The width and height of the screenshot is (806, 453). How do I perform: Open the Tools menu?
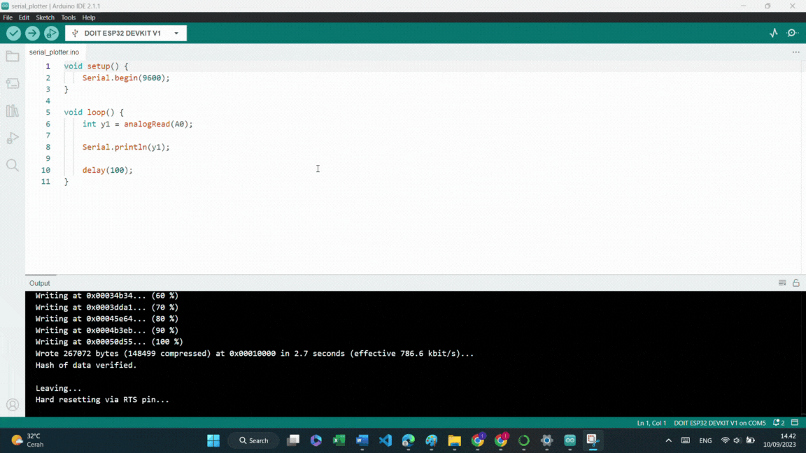69,17
